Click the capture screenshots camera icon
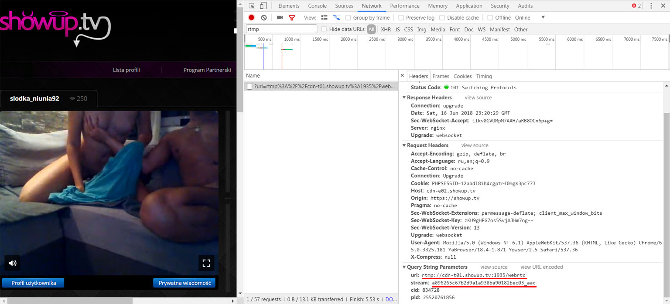The width and height of the screenshot is (670, 304). tap(280, 18)
